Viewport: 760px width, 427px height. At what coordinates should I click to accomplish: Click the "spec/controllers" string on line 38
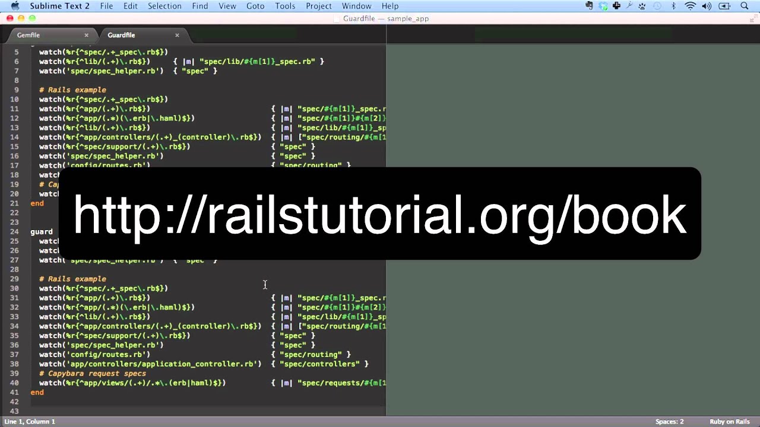click(x=319, y=364)
